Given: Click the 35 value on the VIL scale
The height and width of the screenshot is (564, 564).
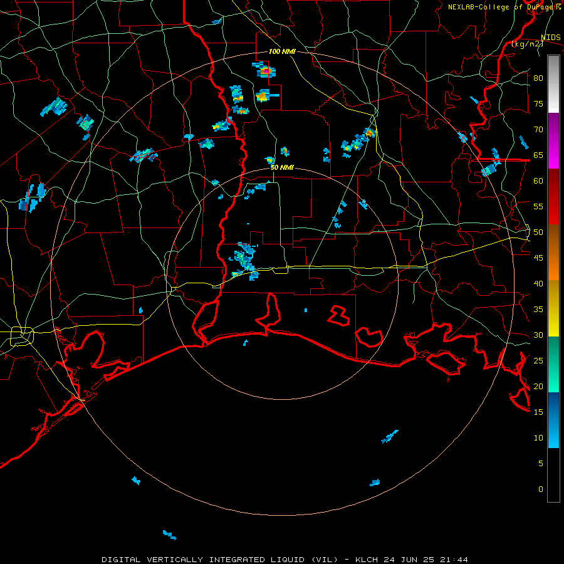Looking at the screenshot, I should point(538,310).
